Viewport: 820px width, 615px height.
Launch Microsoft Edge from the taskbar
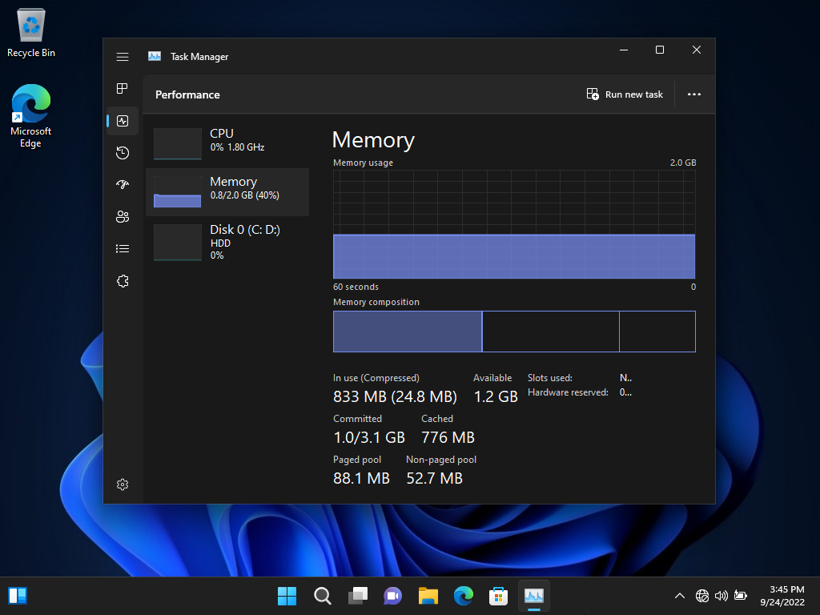[x=464, y=596]
